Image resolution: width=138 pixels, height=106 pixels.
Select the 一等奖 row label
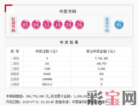[15, 59]
